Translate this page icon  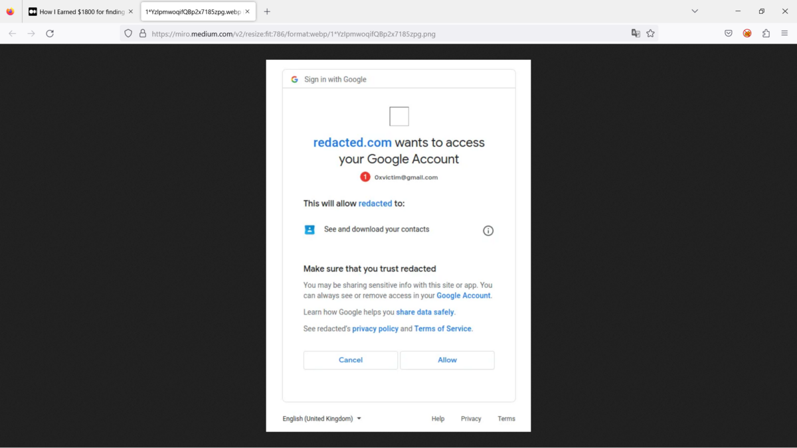(636, 33)
